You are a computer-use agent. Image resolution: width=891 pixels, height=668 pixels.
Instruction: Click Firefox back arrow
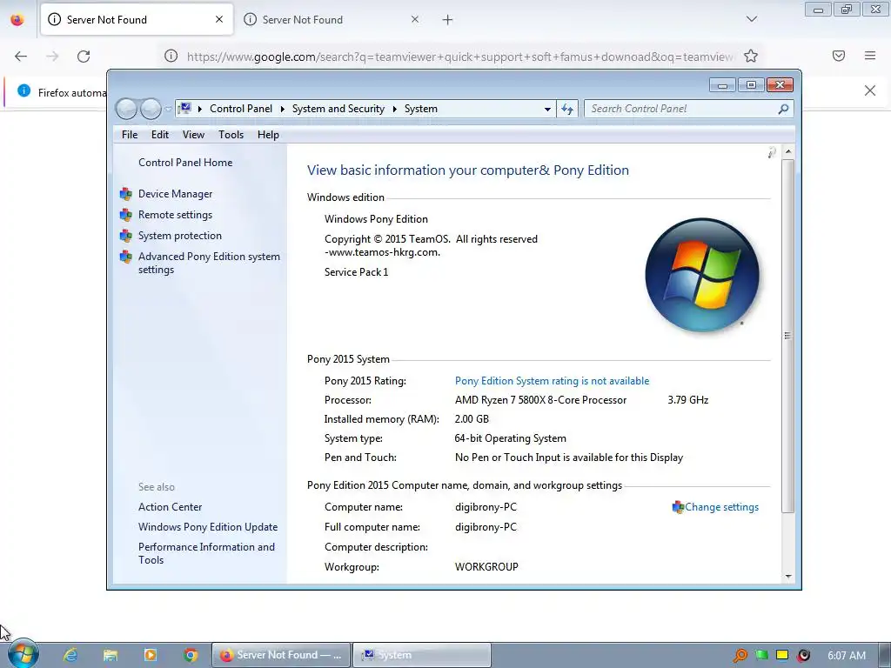[x=21, y=56]
